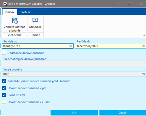Screen dimensions: 146x116
Task: Confirm with the OK button
Action: pyautogui.click(x=74, y=113)
